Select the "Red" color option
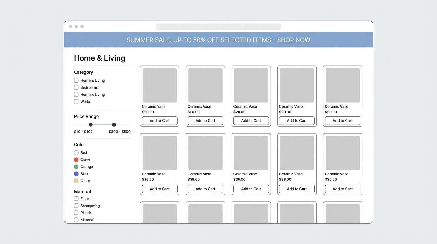The height and width of the screenshot is (244, 437). (x=76, y=152)
